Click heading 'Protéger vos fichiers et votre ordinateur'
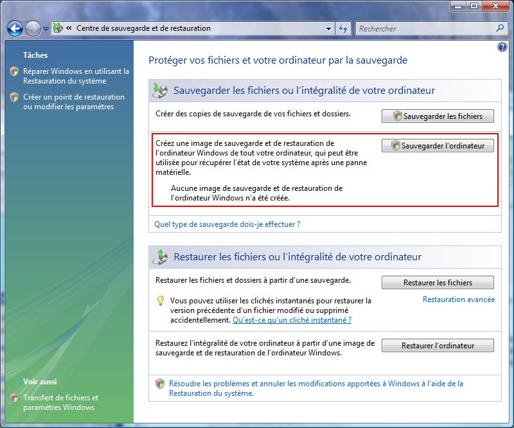Image resolution: width=514 pixels, height=428 pixels. click(278, 60)
